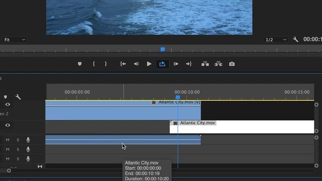Toggle Video 2 track eye visibility
This screenshot has width=322, height=181.
pyautogui.click(x=8, y=105)
